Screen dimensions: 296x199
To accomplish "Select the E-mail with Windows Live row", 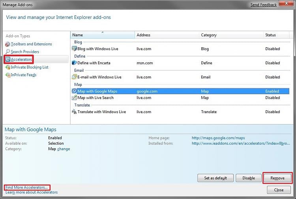I will point(180,77).
